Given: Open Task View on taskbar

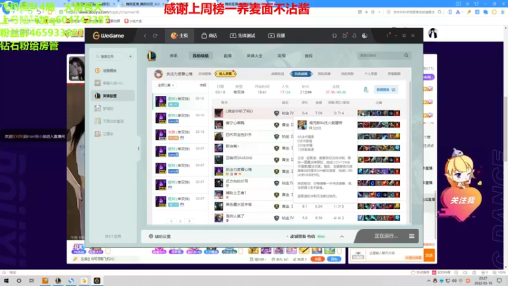Looking at the screenshot, I should click(x=31, y=280).
